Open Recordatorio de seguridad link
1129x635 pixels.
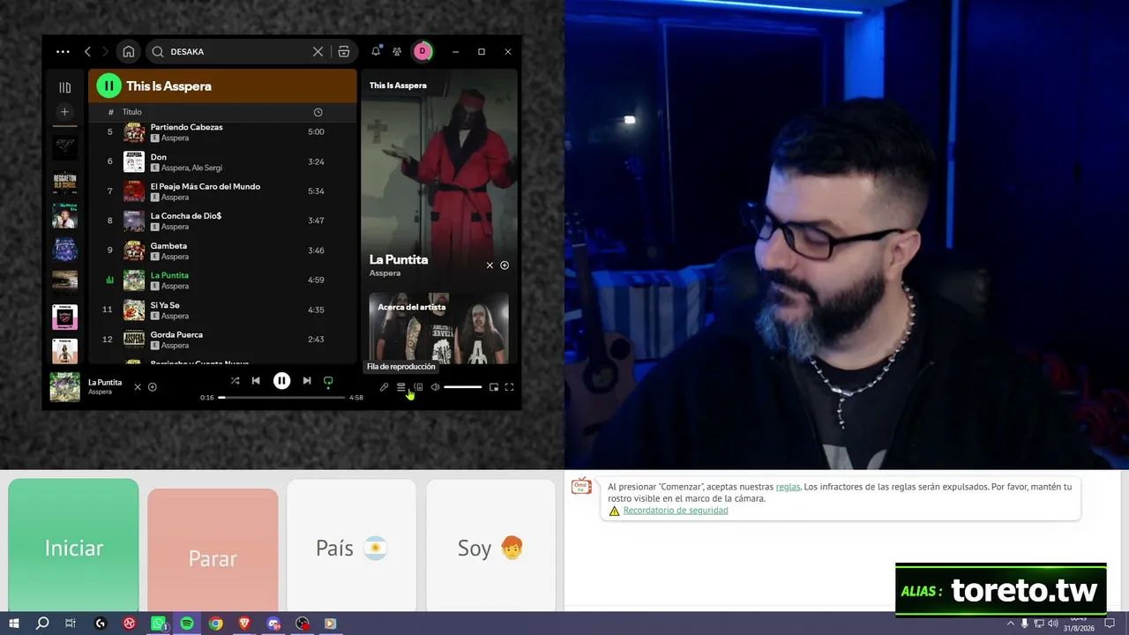pyautogui.click(x=676, y=511)
